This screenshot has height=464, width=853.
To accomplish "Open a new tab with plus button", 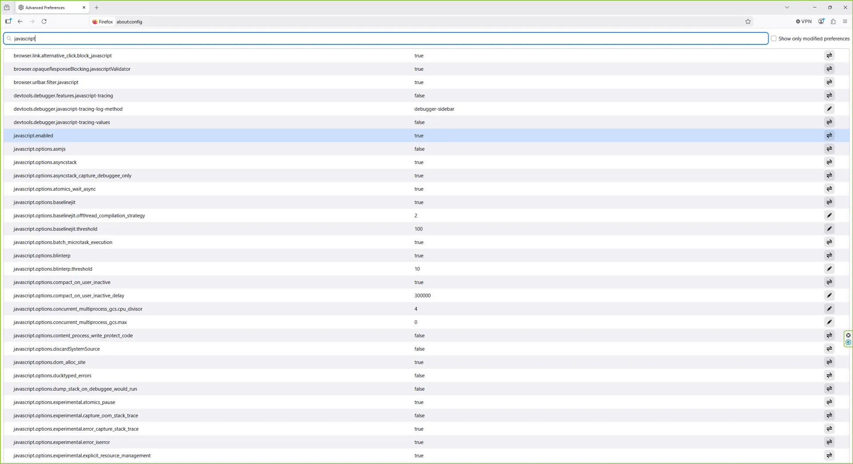I will (x=96, y=8).
